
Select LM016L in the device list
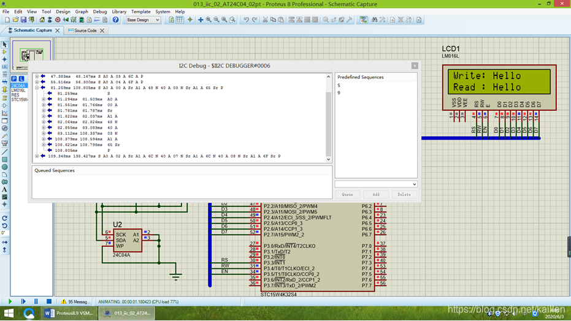tap(18, 90)
